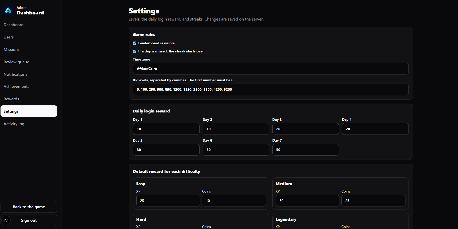Click the Legendary difficulty label
Screen dimensions: 458x229
286,219
